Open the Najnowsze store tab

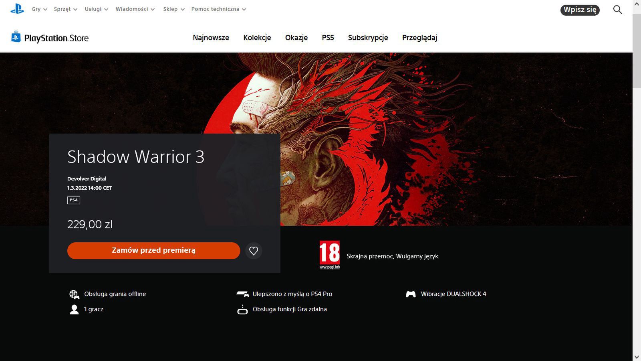[211, 38]
